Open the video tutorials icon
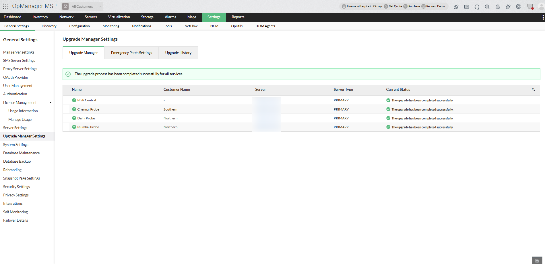 467,7
